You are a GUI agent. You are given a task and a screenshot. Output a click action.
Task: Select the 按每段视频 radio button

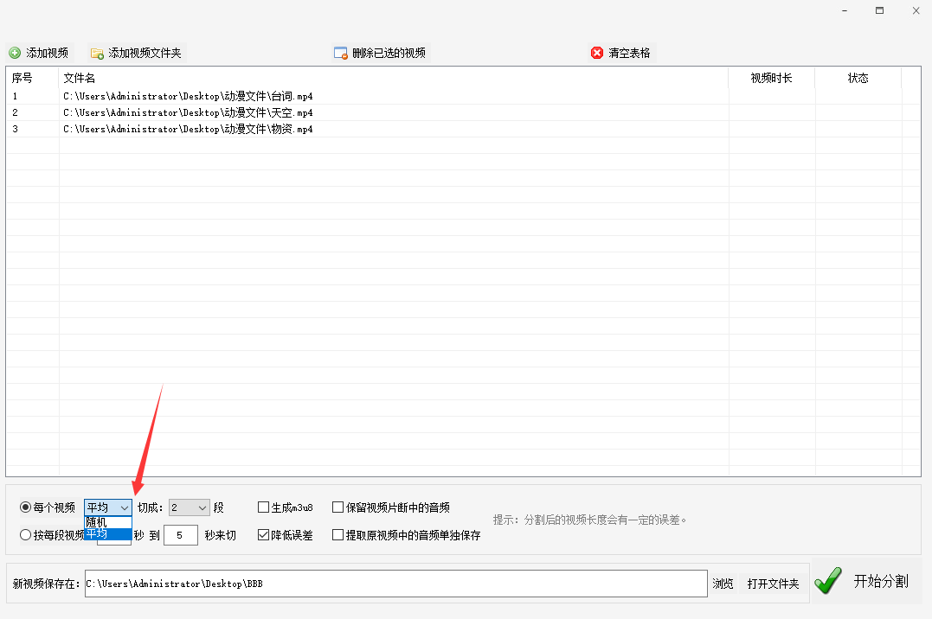[25, 535]
